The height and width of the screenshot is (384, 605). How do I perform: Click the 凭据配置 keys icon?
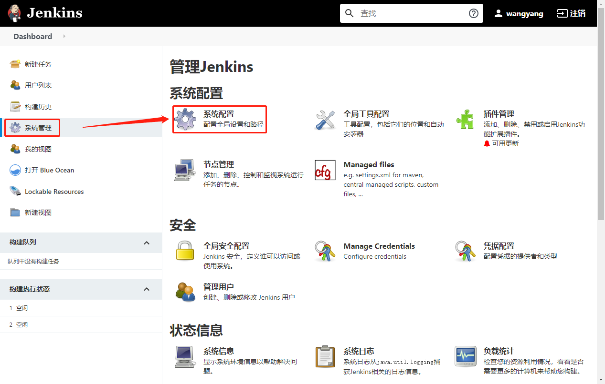tap(465, 251)
